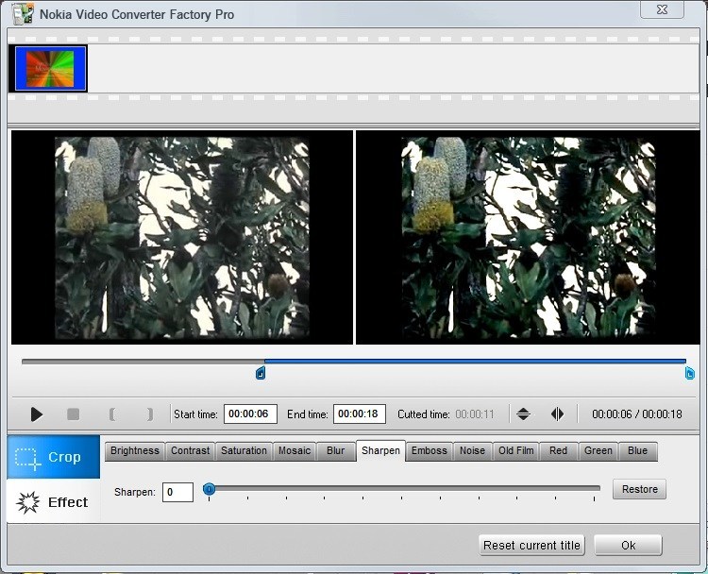Open the Crop panel
This screenshot has height=574, width=708.
53,457
